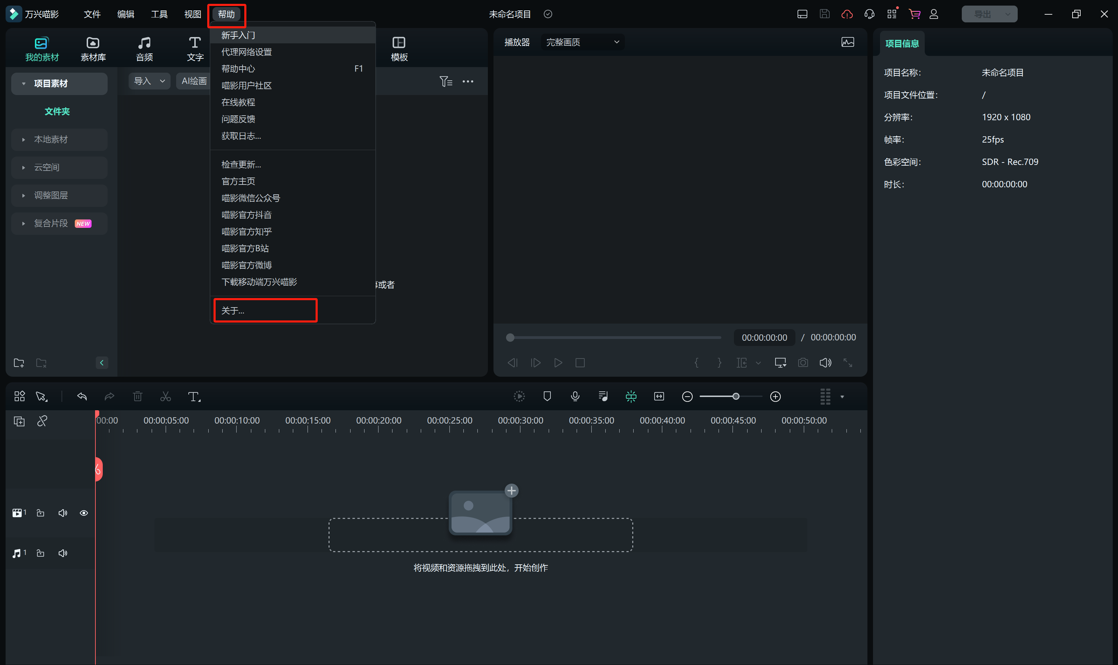Click the shopping cart icon

914,14
